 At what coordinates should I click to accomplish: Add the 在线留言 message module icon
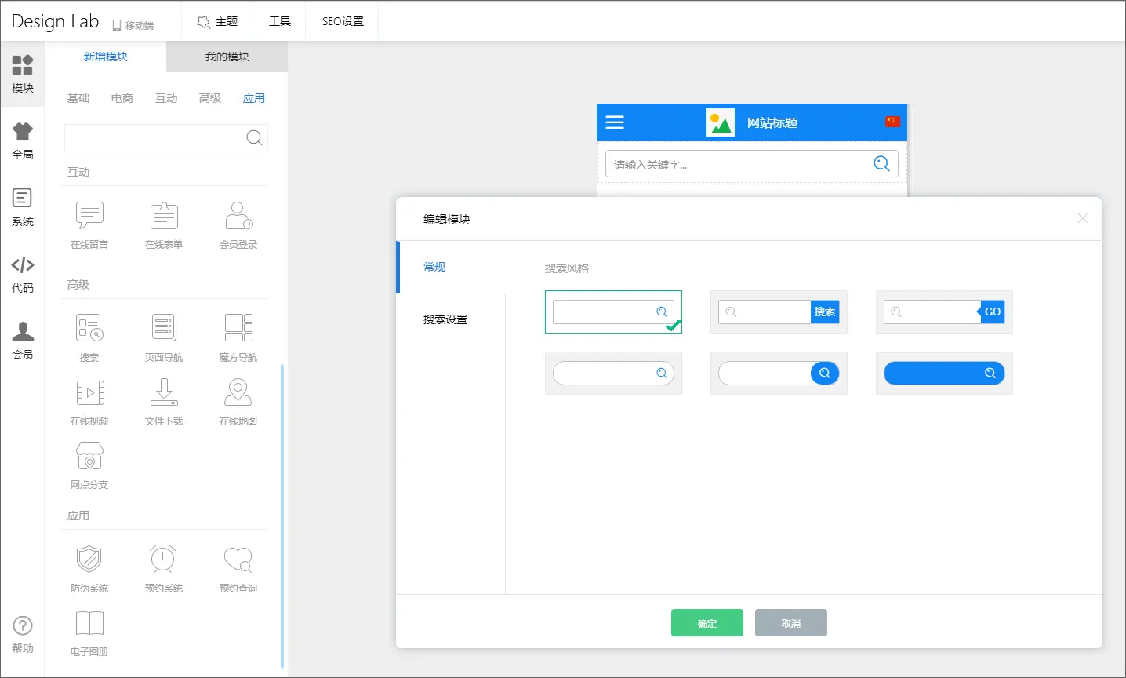89,216
